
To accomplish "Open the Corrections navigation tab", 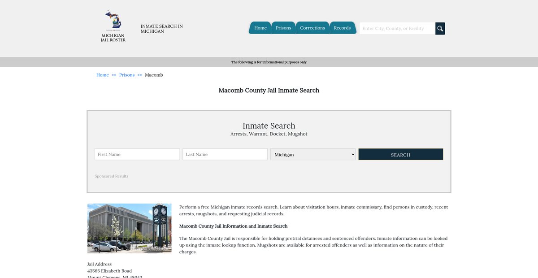I will [312, 28].
